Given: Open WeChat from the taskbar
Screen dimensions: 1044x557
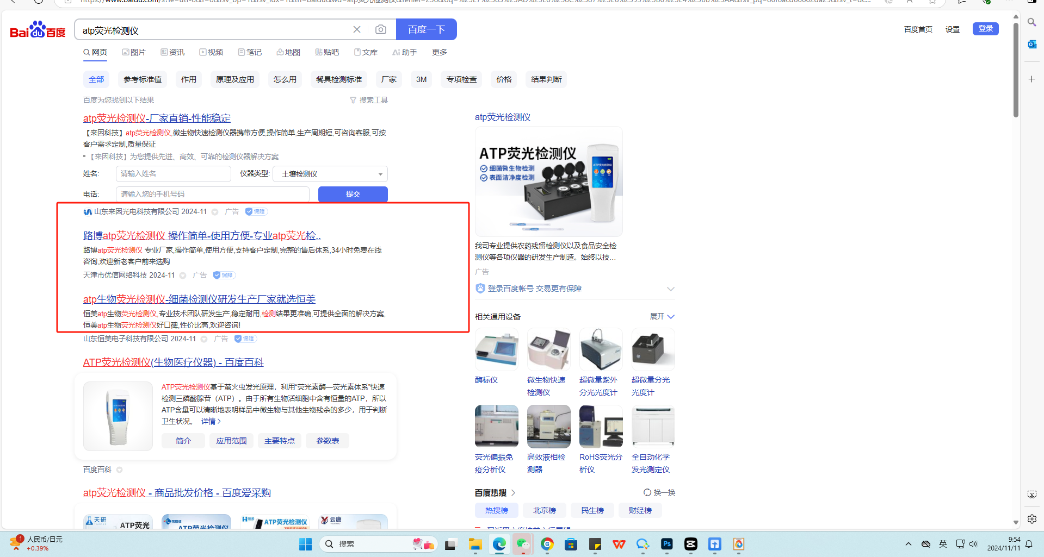Looking at the screenshot, I should point(523,544).
